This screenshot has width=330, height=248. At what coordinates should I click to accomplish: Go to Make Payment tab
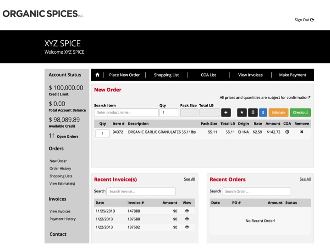click(292, 75)
